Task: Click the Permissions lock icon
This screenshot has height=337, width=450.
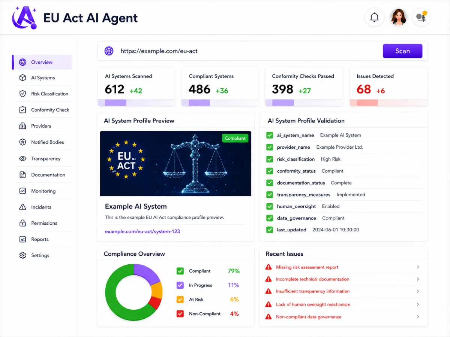Action: 22,223
